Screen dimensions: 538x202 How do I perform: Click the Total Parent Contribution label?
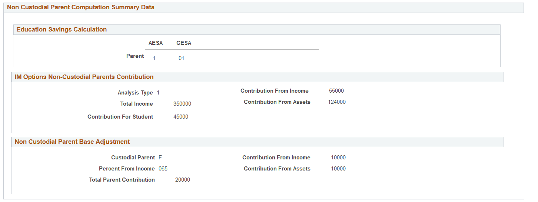pos(122,180)
